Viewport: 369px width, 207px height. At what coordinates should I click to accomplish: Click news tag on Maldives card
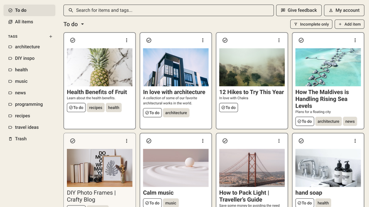point(350,121)
